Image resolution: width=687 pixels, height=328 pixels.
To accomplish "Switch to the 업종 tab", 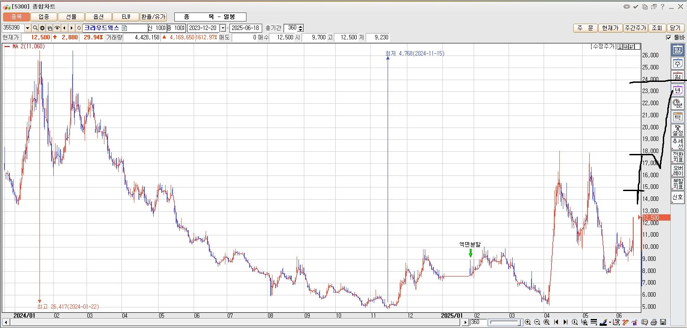I will [x=44, y=17].
